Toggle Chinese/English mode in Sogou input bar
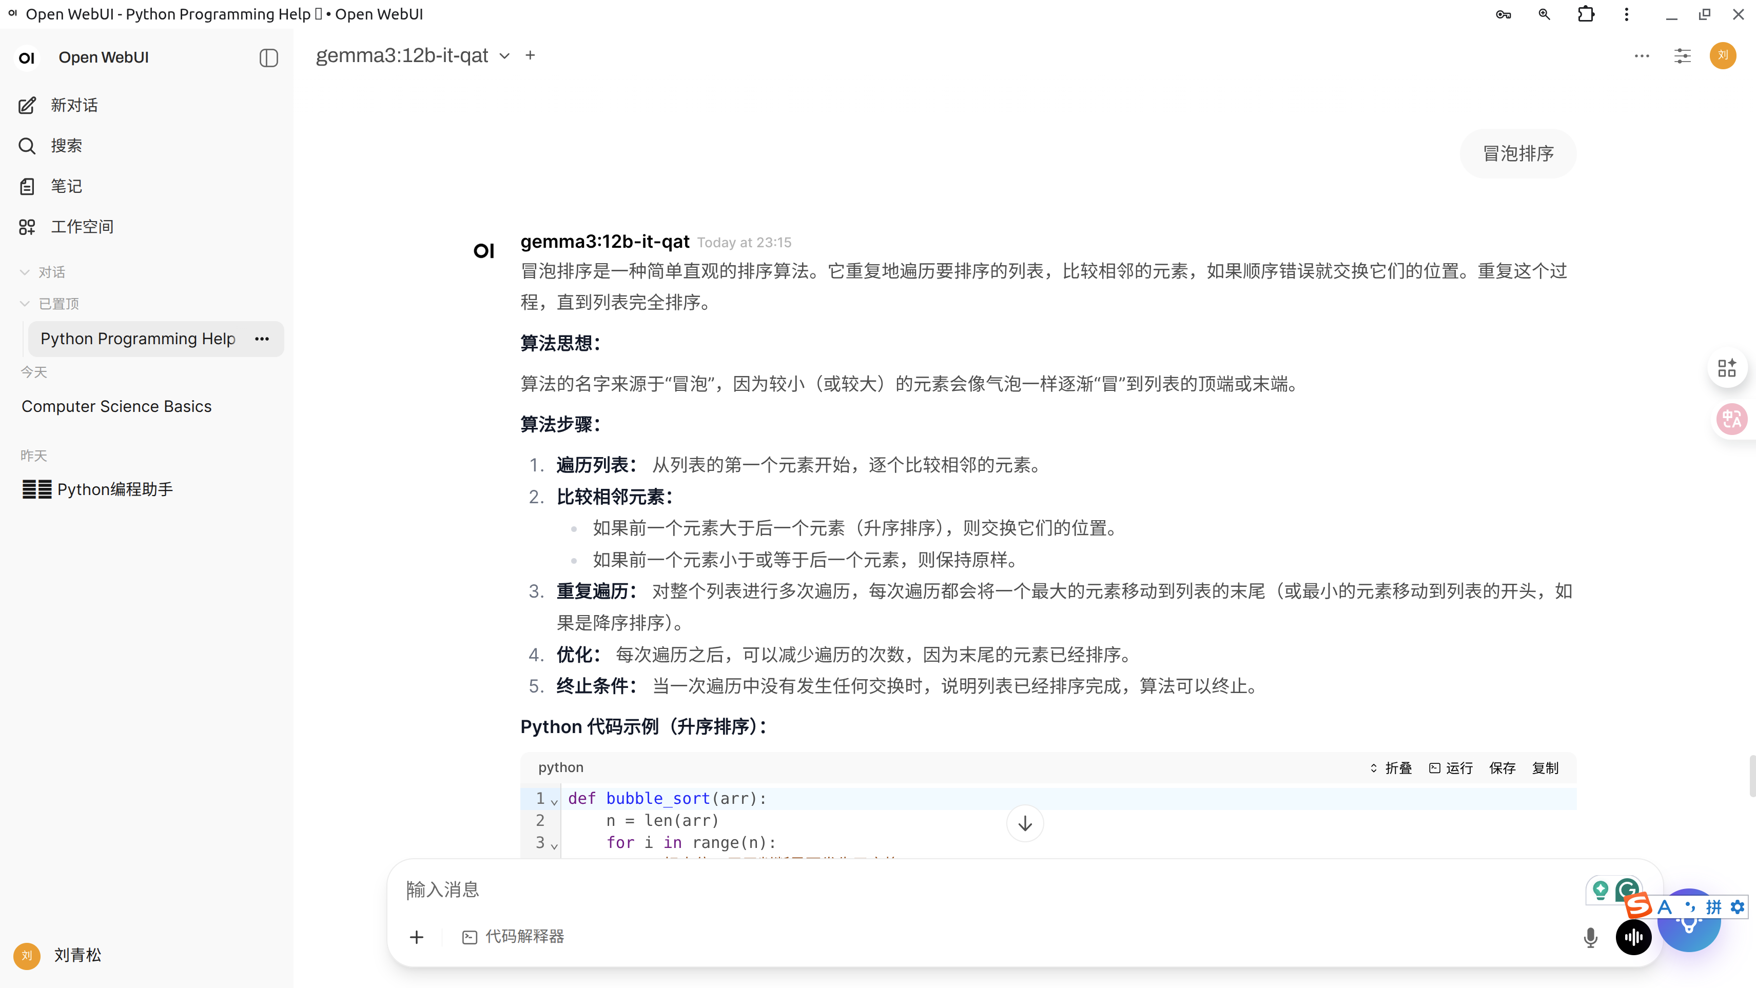Screen dimensions: 1756x988 pos(1665,907)
